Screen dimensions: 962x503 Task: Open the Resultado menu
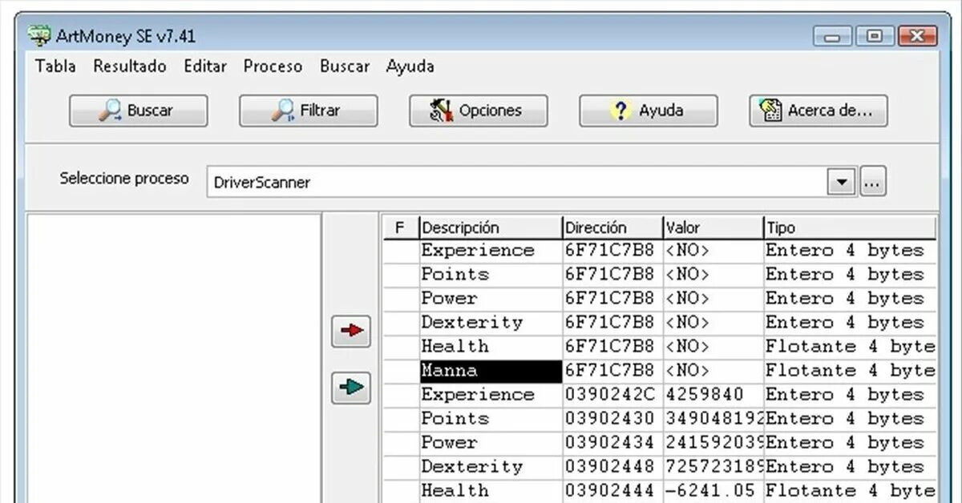point(130,66)
